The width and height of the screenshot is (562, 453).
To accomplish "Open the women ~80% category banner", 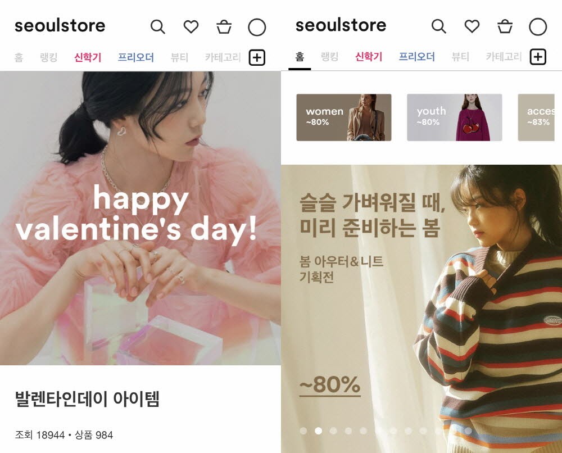I will tap(344, 117).
